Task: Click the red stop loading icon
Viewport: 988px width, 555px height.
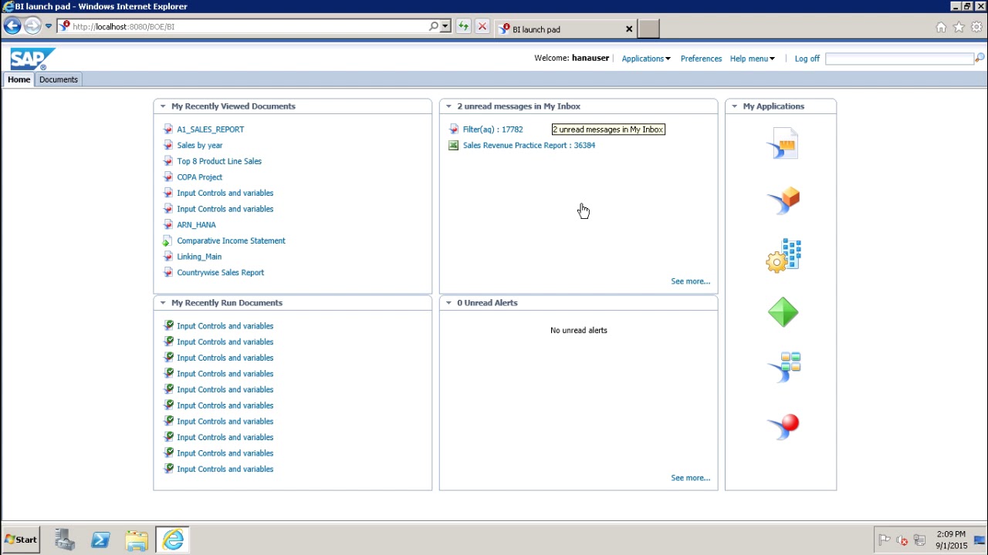Action: pos(482,26)
